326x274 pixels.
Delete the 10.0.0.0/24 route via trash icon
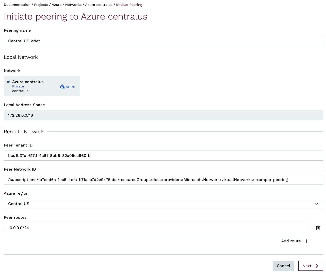point(318,228)
